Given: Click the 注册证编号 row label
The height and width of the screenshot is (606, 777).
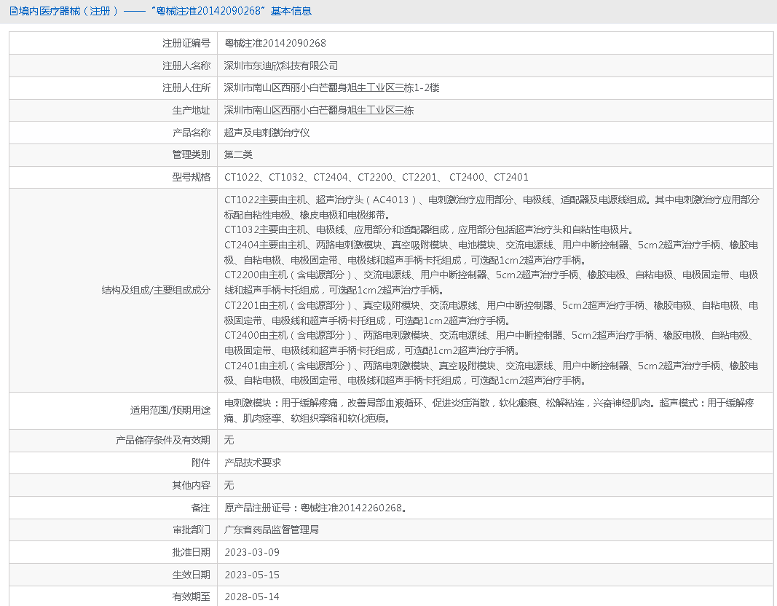Looking at the screenshot, I should 186,43.
